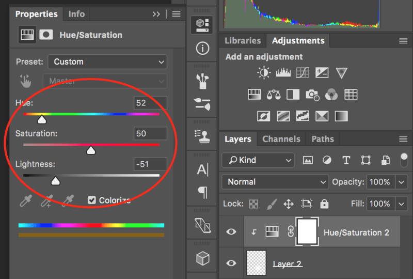Open the Brush settings panel icon

tap(202, 104)
